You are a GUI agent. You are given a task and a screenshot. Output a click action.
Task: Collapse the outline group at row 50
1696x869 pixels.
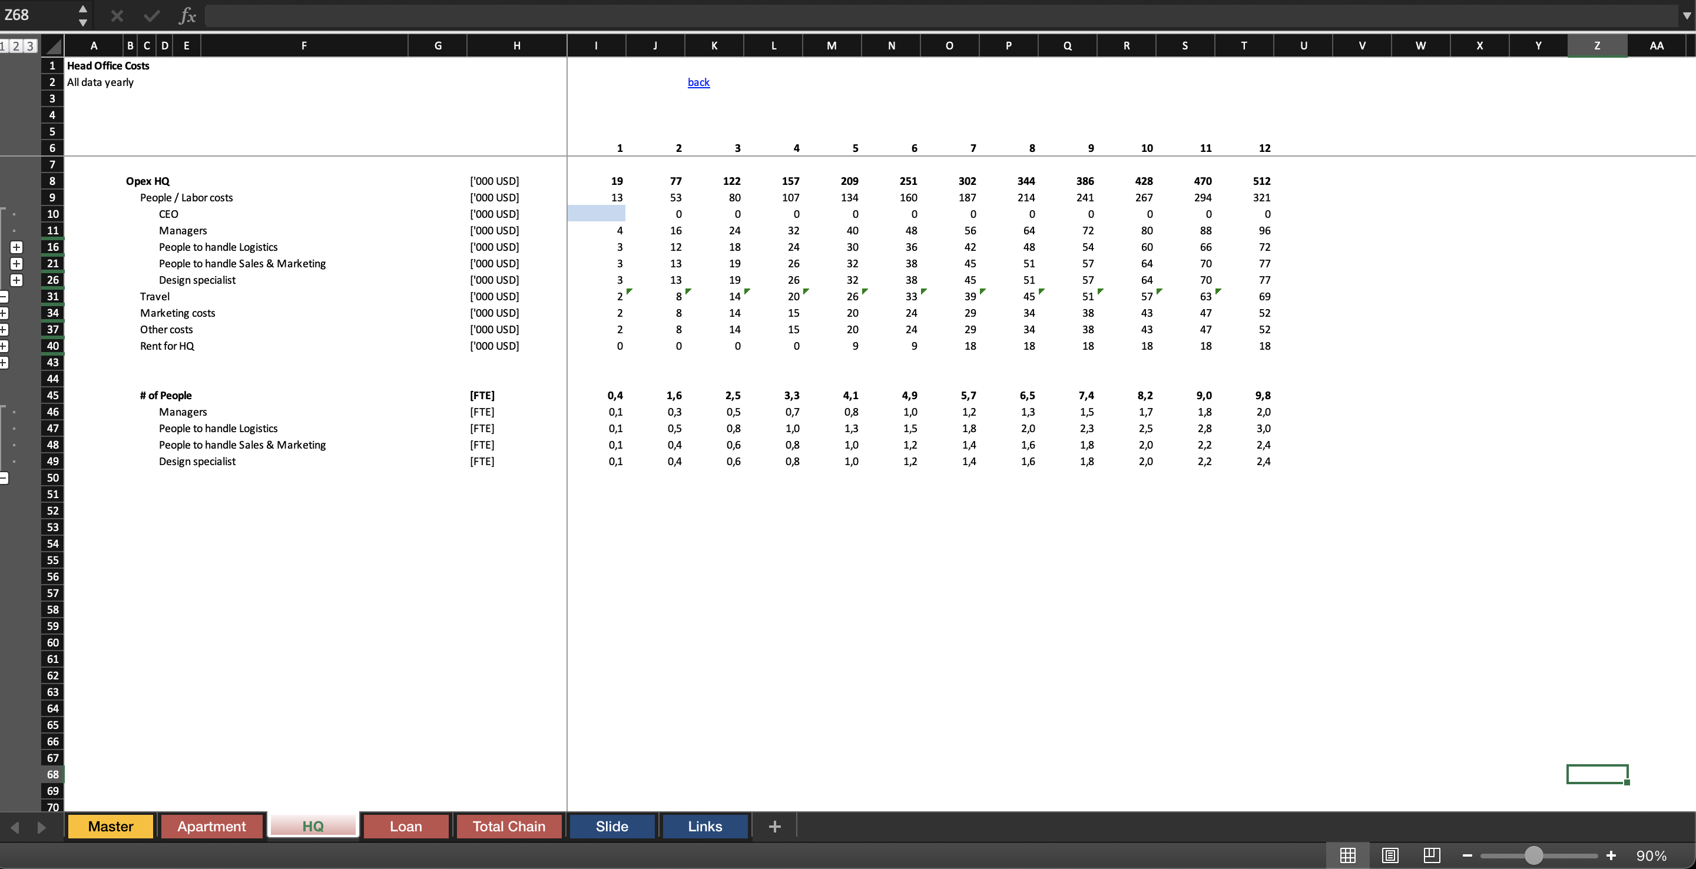point(4,478)
